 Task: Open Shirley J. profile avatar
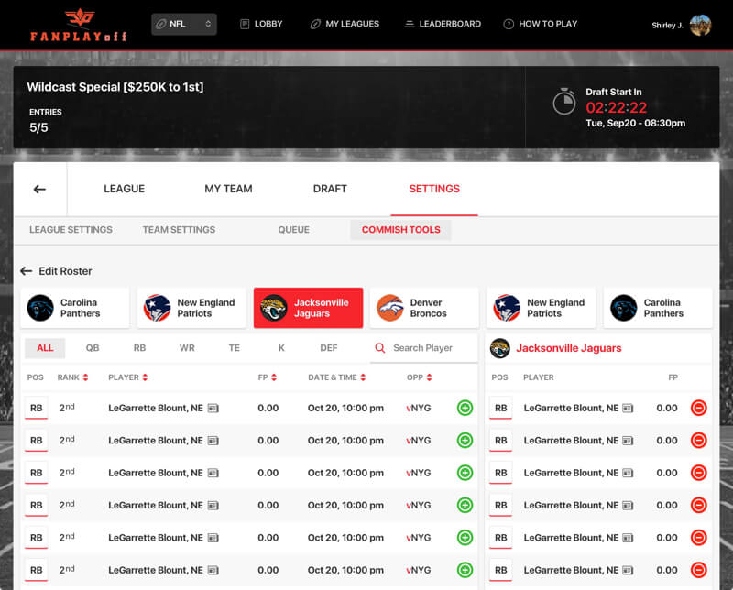[x=700, y=25]
